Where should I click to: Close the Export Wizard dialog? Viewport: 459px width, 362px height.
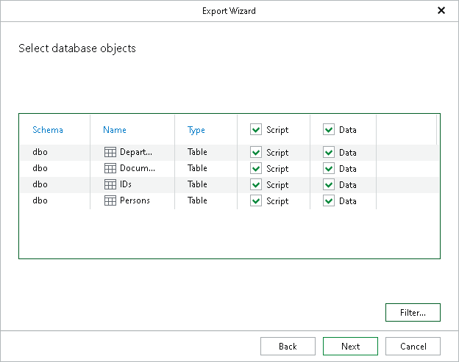441,11
